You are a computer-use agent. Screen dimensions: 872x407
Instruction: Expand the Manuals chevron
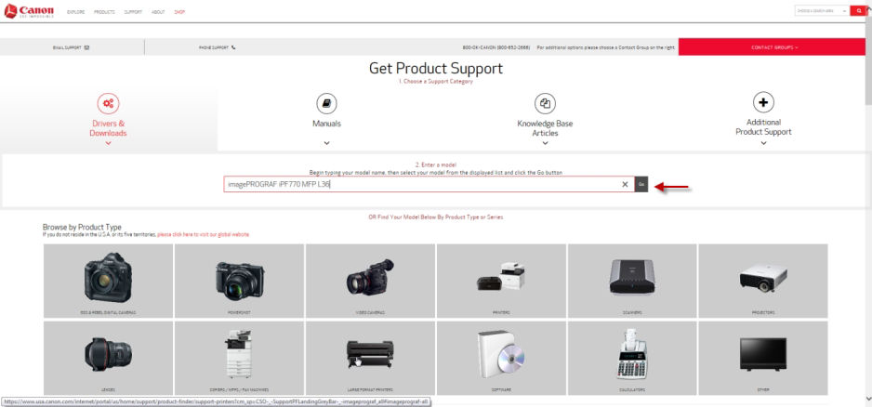point(326,143)
